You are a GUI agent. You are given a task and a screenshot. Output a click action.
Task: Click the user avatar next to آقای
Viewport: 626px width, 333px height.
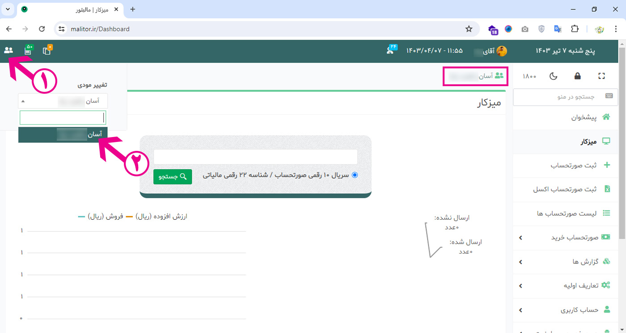502,51
